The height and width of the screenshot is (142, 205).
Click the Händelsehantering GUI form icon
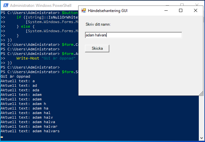(83, 10)
